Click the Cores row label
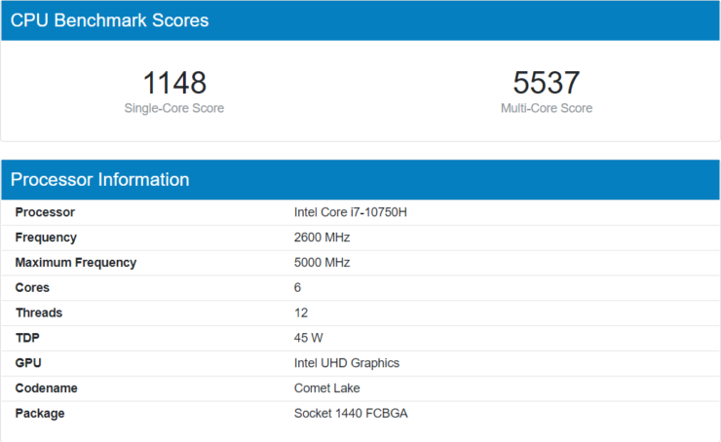The height and width of the screenshot is (442, 721). point(32,288)
